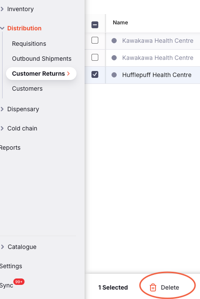200x299 pixels.
Task: Tick the second Kawakawa Health Centre checkbox
Action: [95, 57]
